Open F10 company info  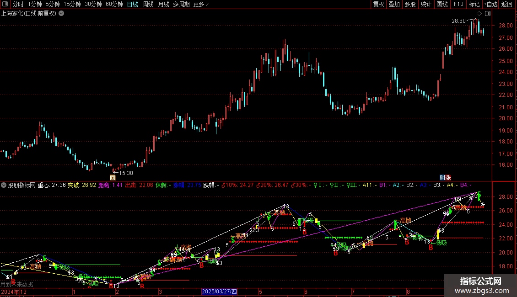458,4
